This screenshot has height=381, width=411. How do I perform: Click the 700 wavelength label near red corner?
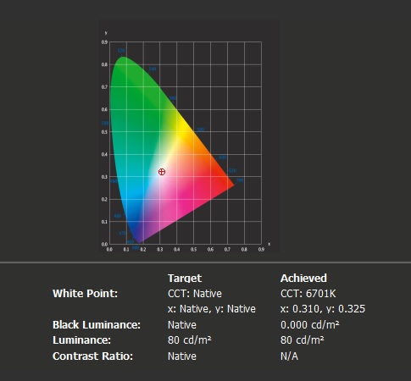click(240, 180)
